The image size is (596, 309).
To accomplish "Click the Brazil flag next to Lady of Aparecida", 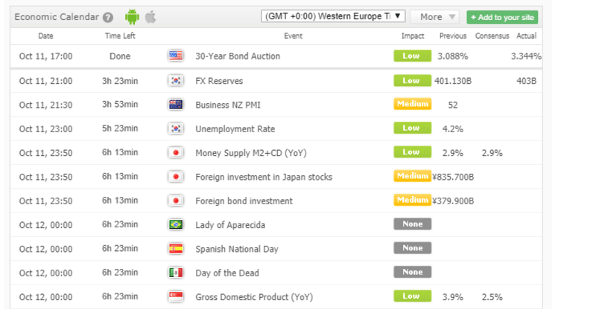I will point(176,224).
